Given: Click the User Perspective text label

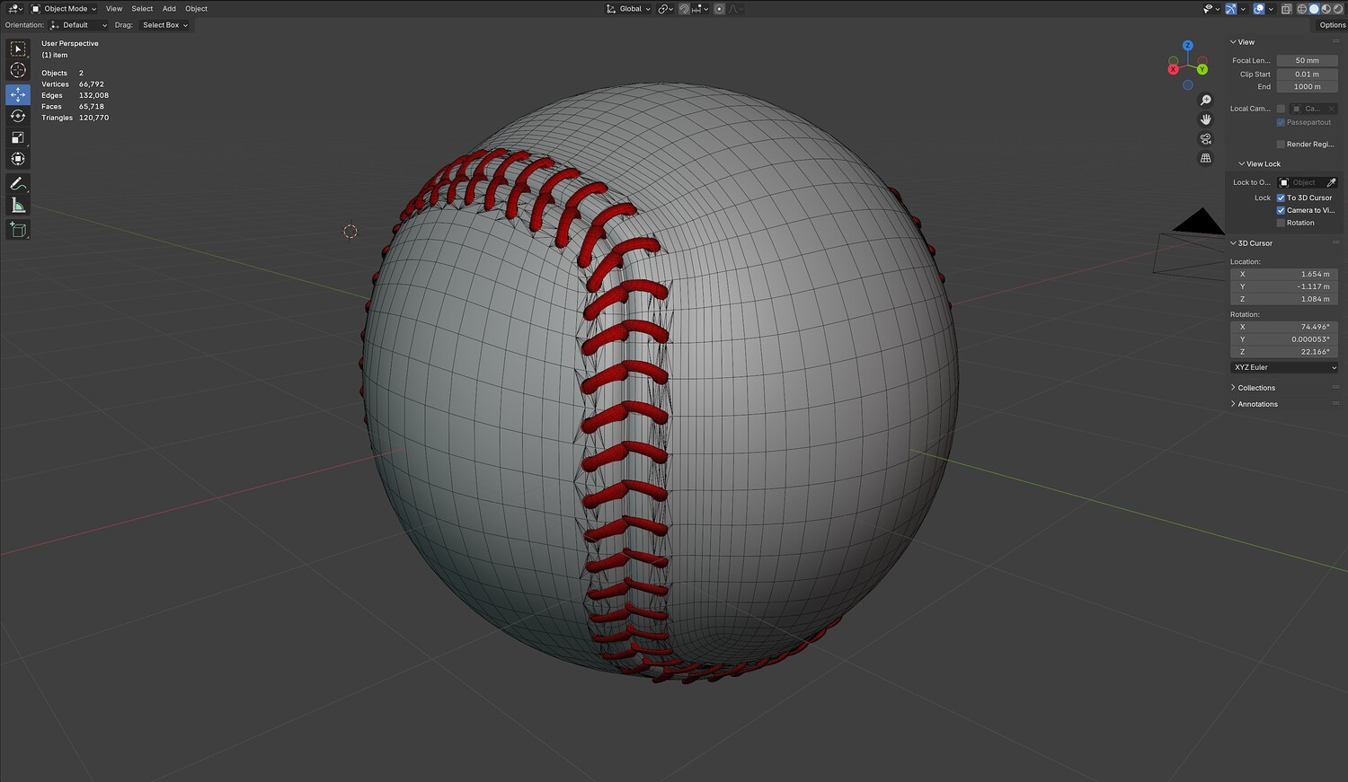Looking at the screenshot, I should point(70,43).
